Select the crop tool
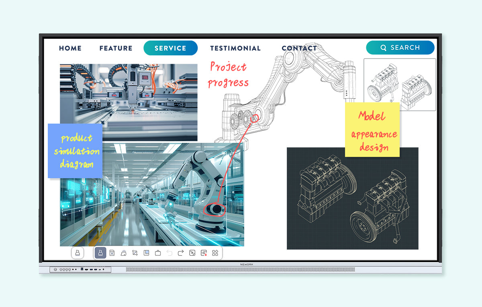This screenshot has width=482, height=307. click(x=135, y=253)
